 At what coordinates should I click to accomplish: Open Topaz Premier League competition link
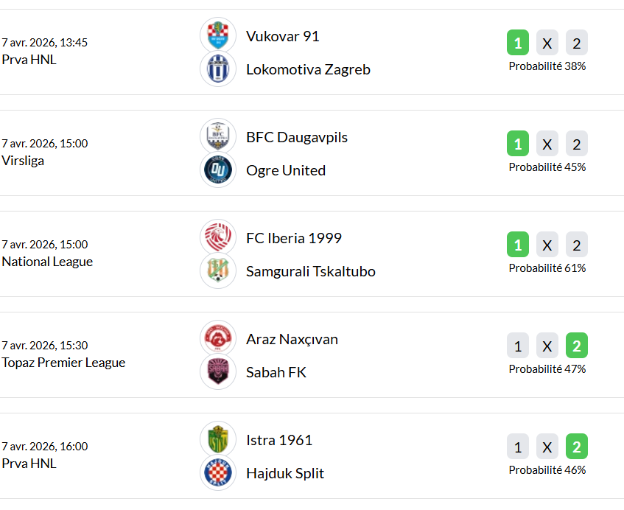[x=63, y=363]
